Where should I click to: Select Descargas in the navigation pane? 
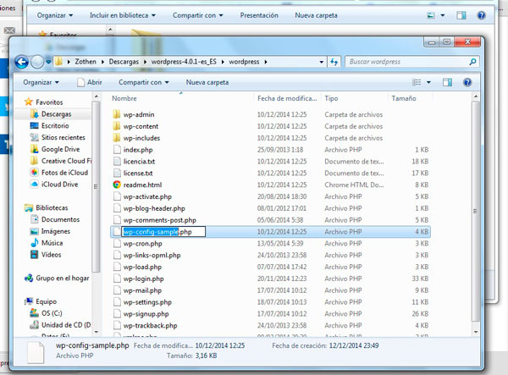51,114
